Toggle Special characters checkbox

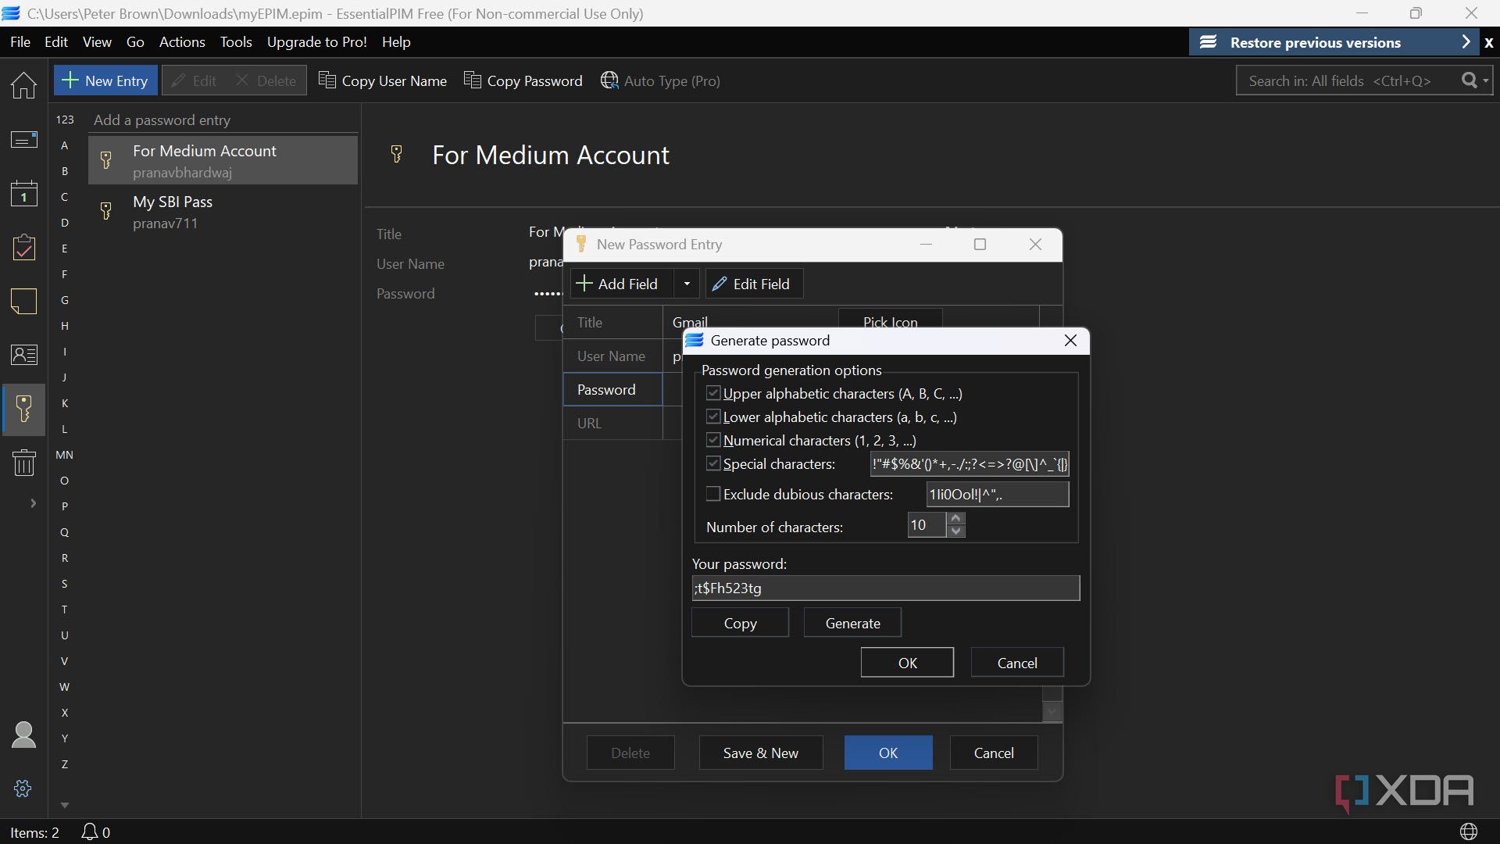coord(713,463)
